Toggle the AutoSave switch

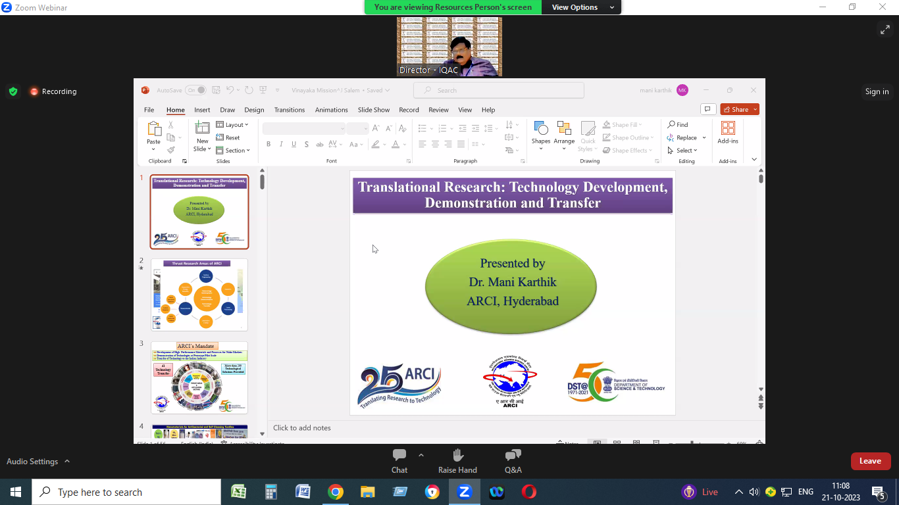[x=195, y=90]
